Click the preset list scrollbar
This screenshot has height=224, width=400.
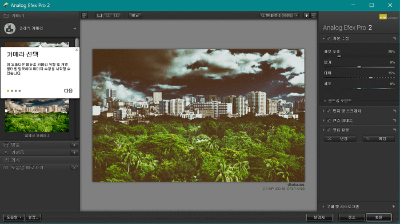(77, 88)
